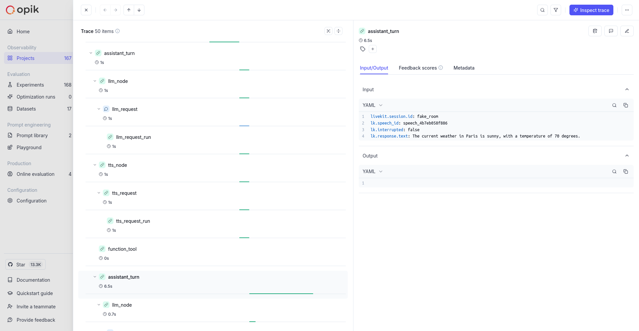Click the add to dataset icon

click(x=595, y=31)
